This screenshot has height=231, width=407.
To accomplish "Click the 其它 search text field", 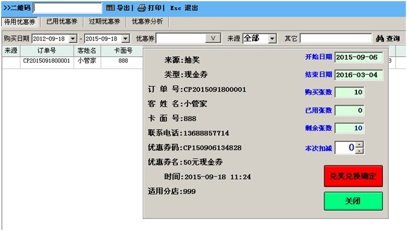I will (x=336, y=39).
